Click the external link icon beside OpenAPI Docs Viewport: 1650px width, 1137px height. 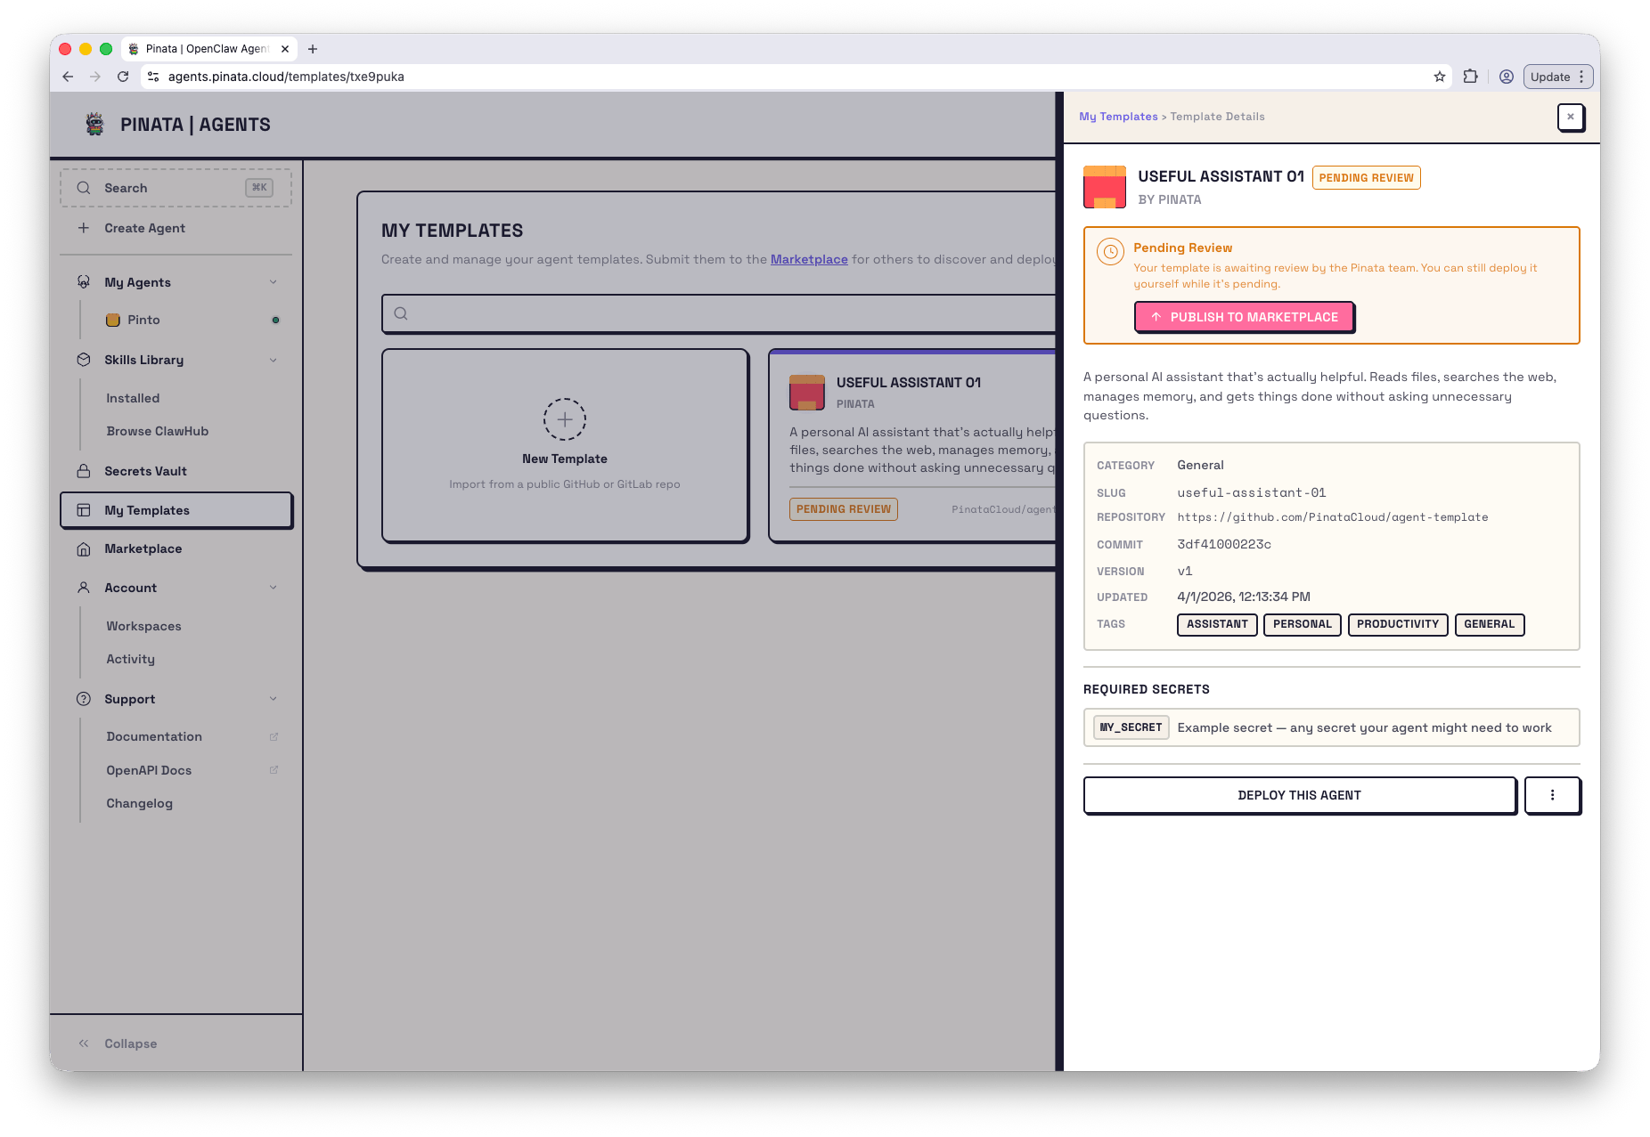pyautogui.click(x=274, y=770)
